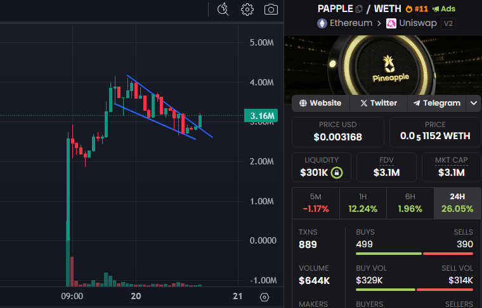Screen dimensions: 482x308
Task: Click the SELL VOL $314K value
Action: pyautogui.click(x=460, y=280)
